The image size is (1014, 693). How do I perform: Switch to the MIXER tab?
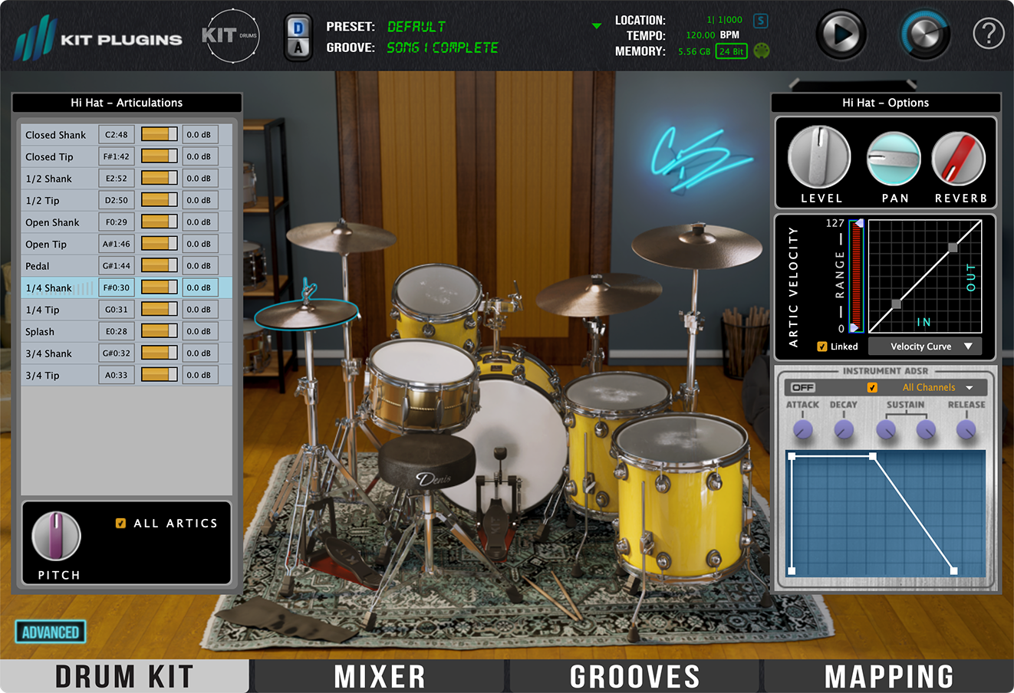pos(379,675)
